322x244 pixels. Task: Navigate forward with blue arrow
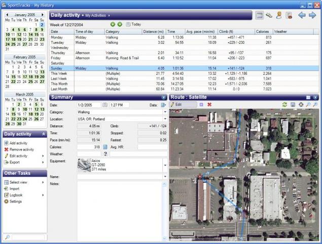[x=312, y=15]
